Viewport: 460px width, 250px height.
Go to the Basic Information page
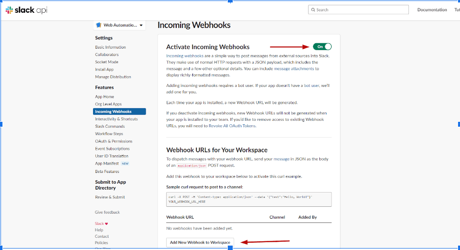(x=110, y=47)
